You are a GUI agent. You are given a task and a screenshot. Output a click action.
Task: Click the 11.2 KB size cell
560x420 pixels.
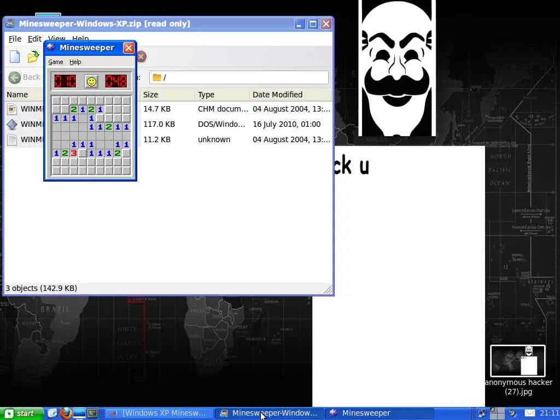coord(157,139)
